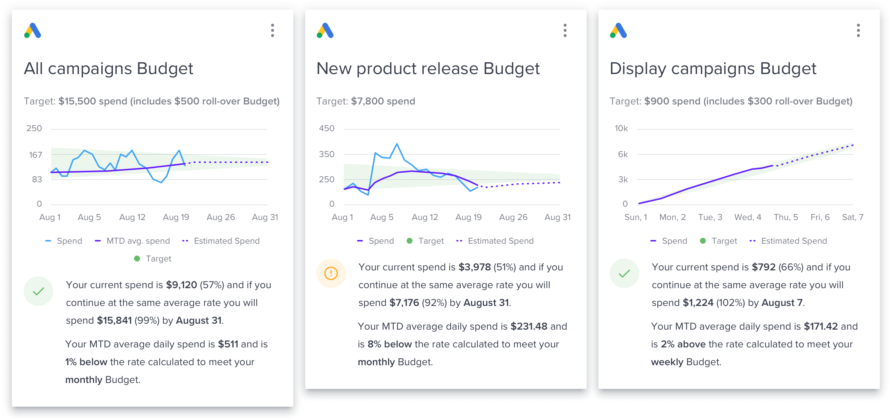The width and height of the screenshot is (891, 420).
Task: Open New product release Budget options menu
Action: (x=565, y=30)
